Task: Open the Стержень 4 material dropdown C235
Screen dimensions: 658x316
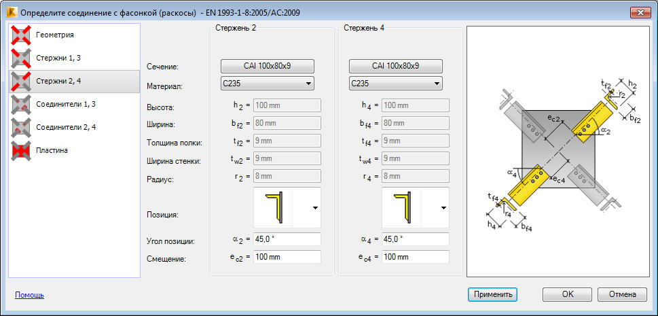Action: coord(396,83)
